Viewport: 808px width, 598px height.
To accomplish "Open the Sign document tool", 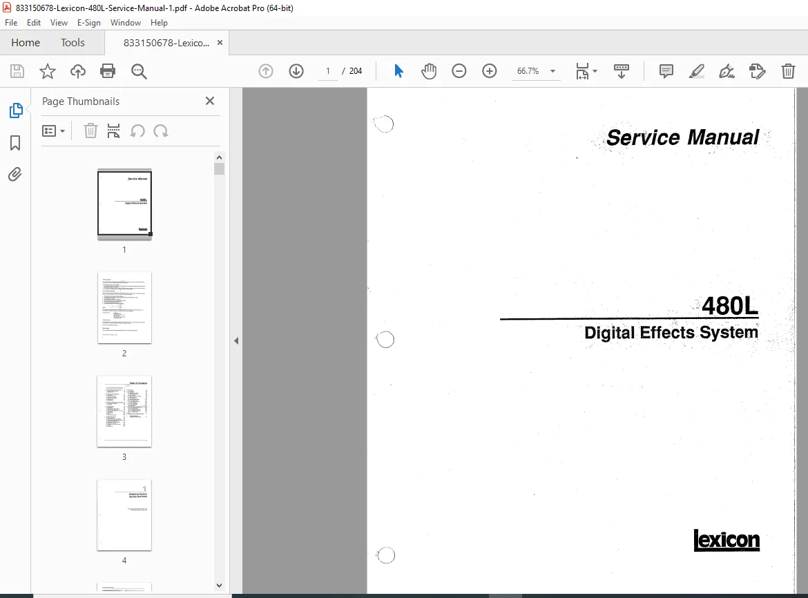I will pyautogui.click(x=727, y=71).
